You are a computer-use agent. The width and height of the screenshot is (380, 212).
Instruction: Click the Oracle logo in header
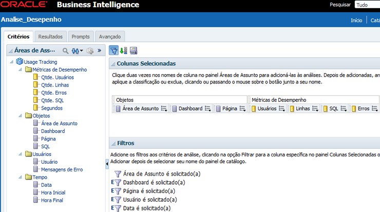pos(24,4)
